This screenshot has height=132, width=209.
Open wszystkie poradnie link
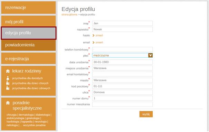click(34, 125)
